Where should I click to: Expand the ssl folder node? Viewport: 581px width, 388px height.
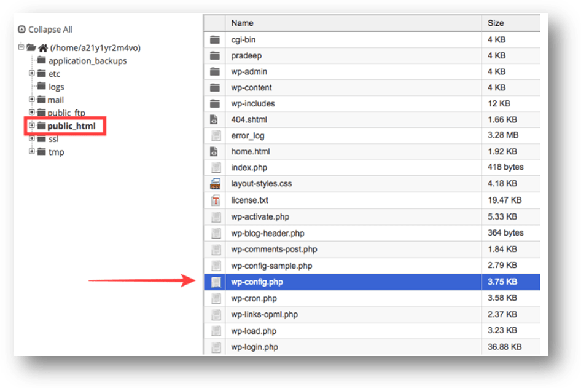click(32, 138)
